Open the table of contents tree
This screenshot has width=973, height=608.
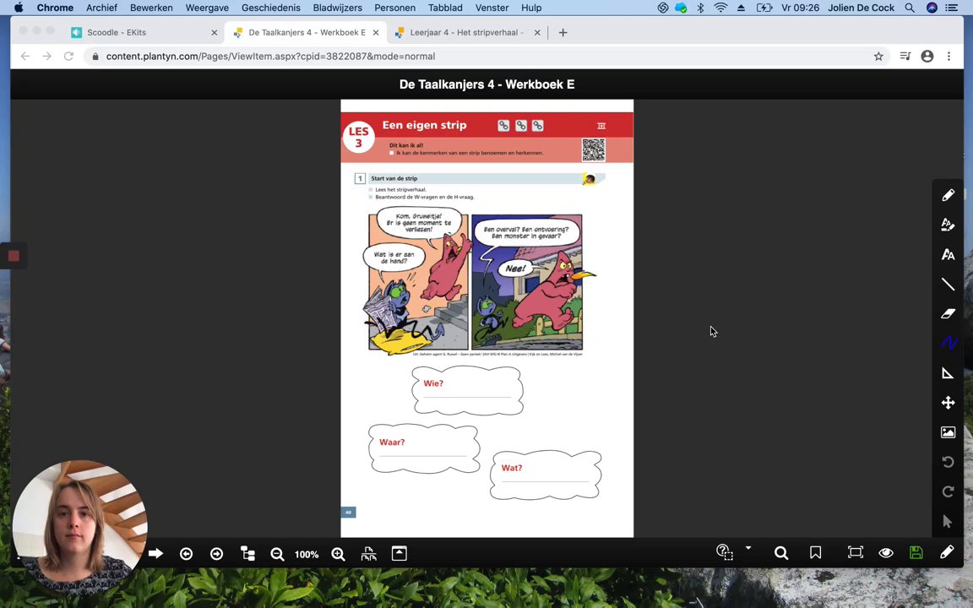[247, 554]
